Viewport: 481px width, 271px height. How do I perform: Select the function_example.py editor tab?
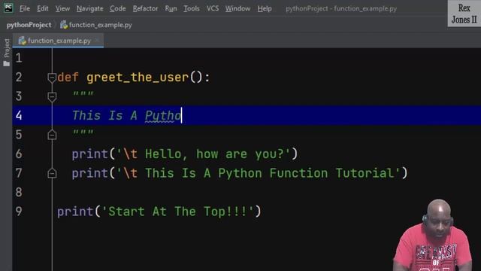[x=59, y=41]
